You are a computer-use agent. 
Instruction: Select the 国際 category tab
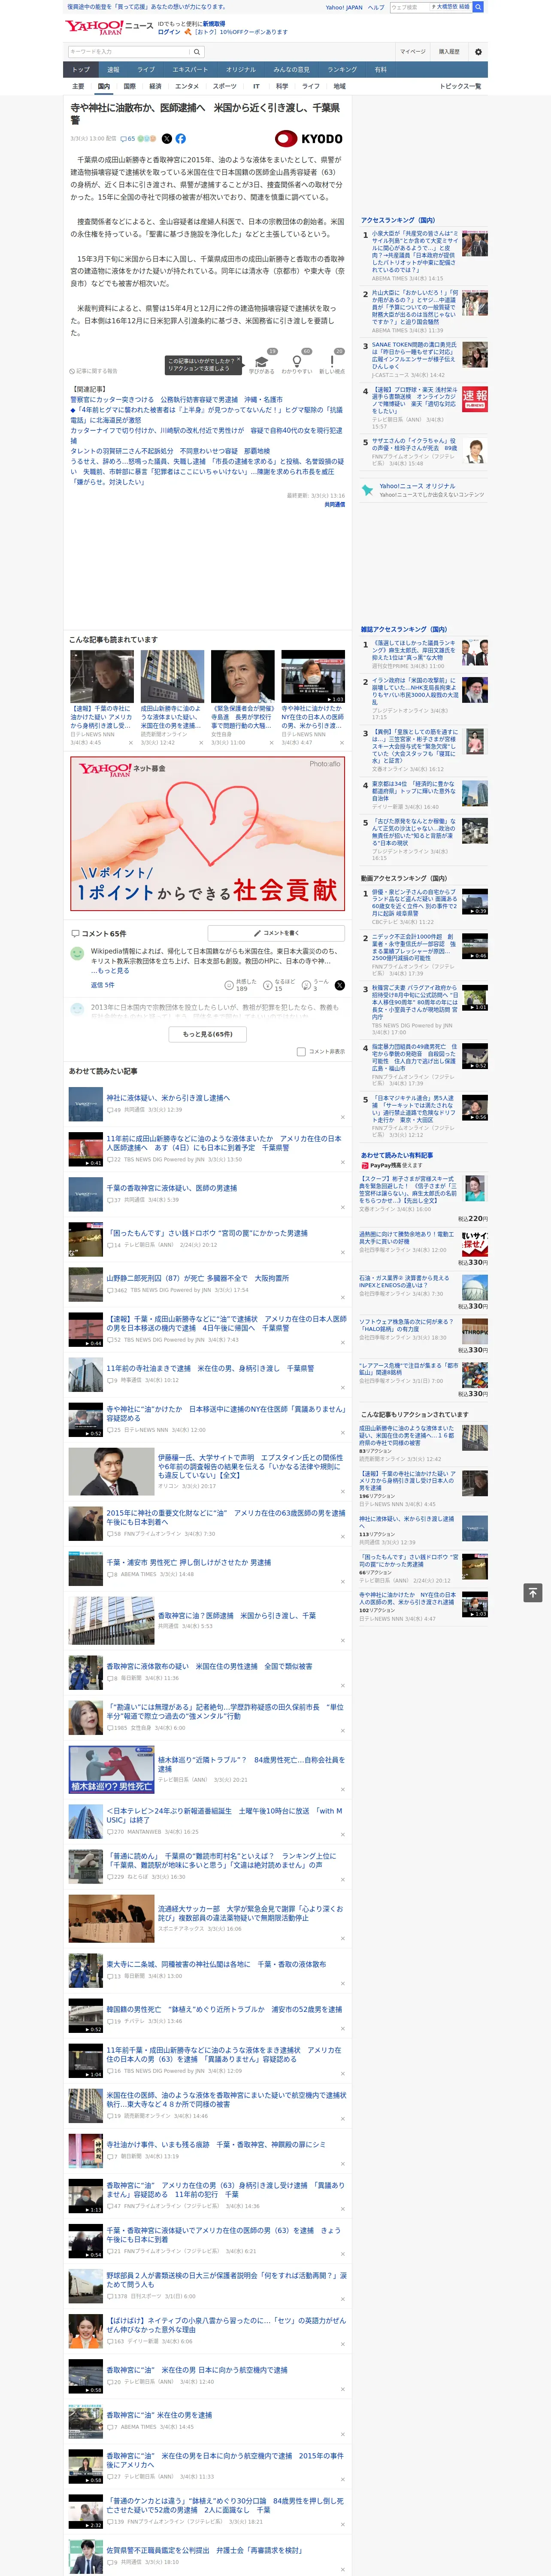129,86
